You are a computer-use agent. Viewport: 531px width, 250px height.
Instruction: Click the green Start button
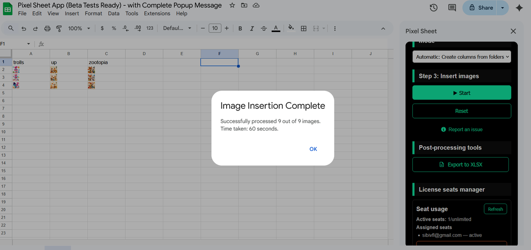462,93
